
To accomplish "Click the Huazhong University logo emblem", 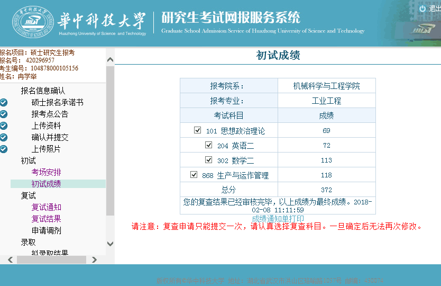I will [x=33, y=23].
